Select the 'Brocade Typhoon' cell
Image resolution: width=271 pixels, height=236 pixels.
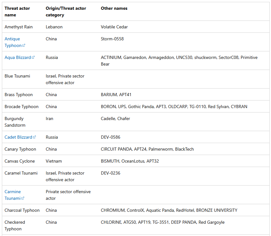(x=22, y=106)
